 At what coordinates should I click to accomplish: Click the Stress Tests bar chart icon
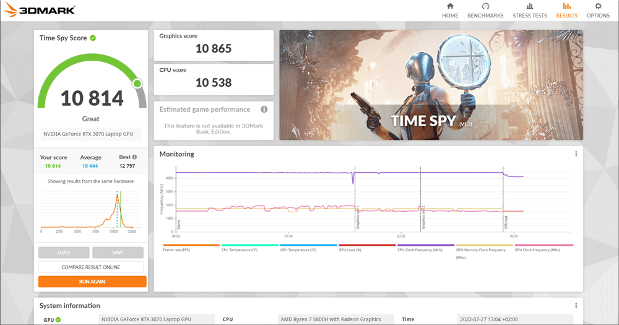(530, 6)
